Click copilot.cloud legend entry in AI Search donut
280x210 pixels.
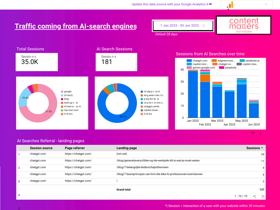150,110
